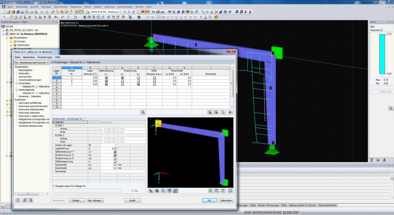
Task: Open the Einstellungen menu in STAHL EC3 dialog
Action: (x=45, y=57)
